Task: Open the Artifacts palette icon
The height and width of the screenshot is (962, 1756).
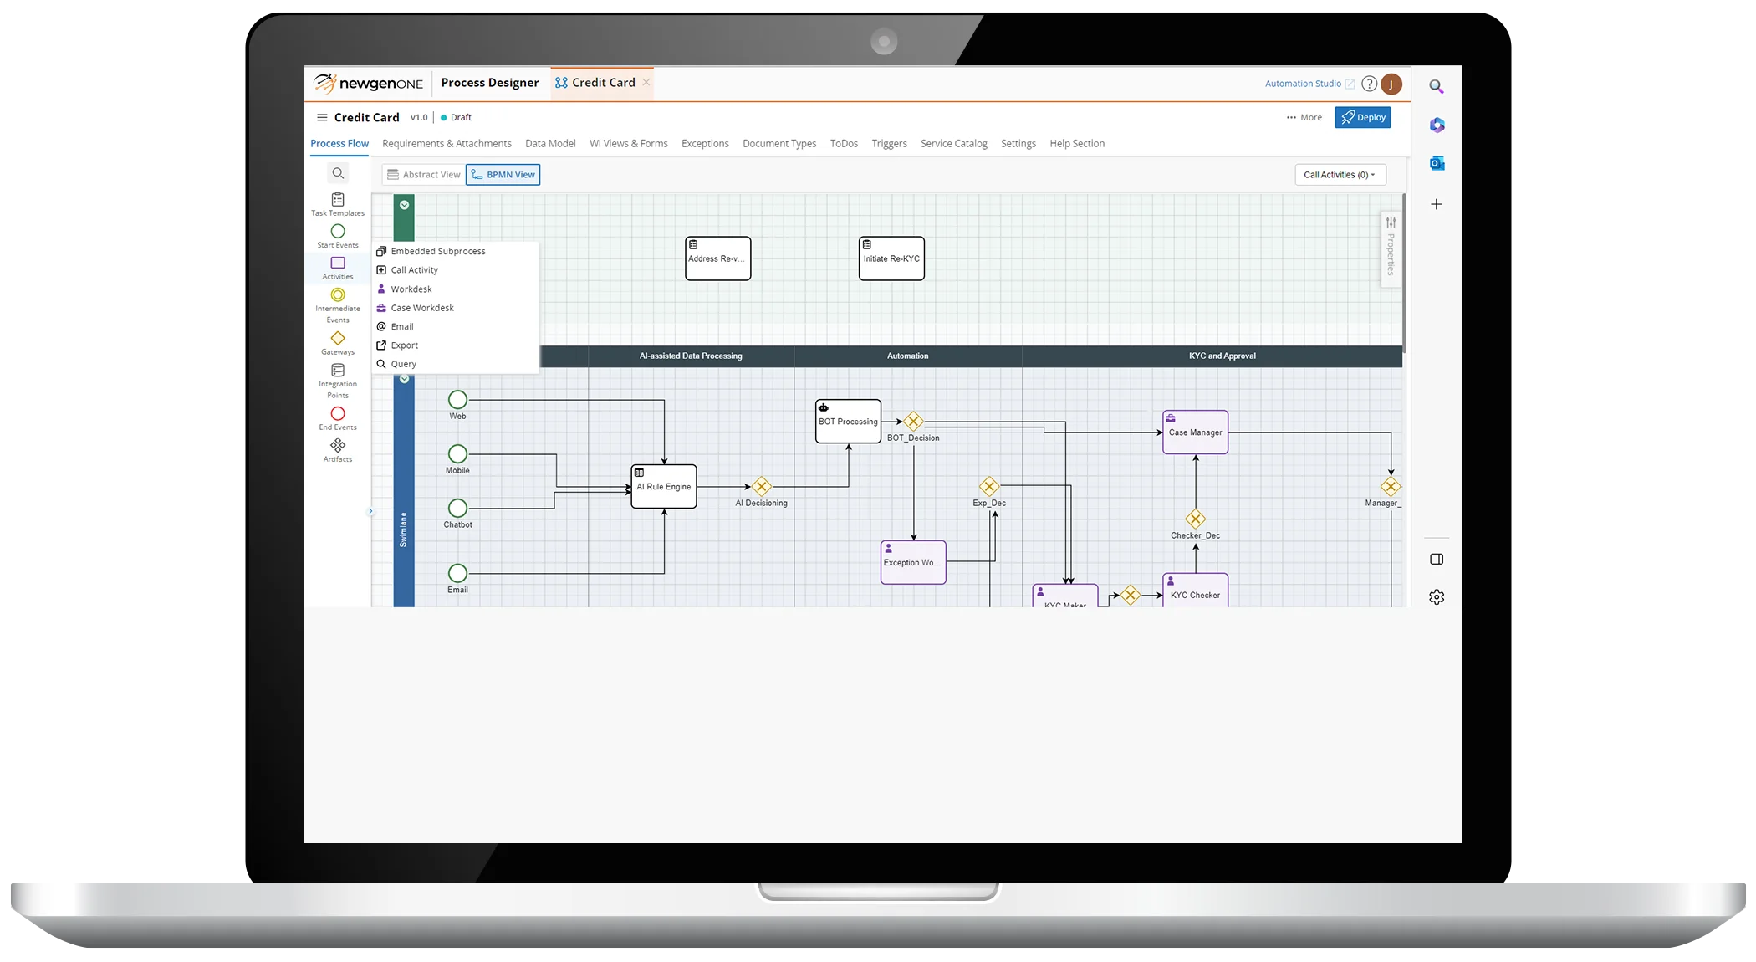Action: point(338,446)
